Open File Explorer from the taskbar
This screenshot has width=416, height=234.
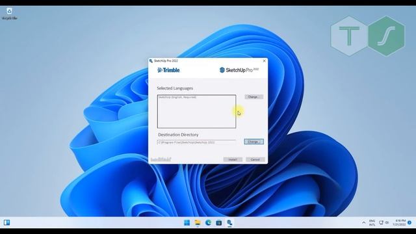(198, 222)
